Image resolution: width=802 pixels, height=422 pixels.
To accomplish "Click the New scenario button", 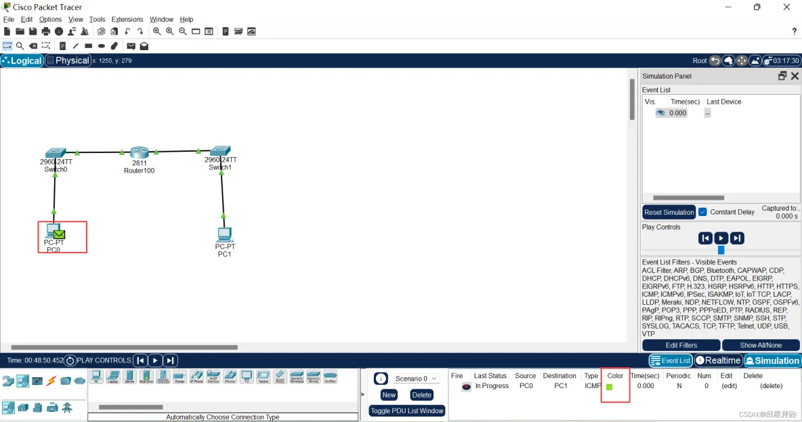I will [389, 395].
